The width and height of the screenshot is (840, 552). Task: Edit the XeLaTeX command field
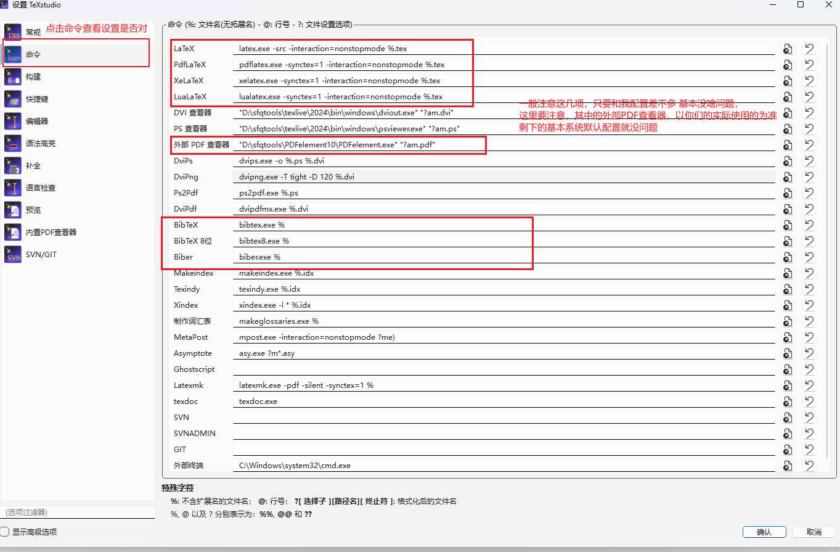[504, 80]
